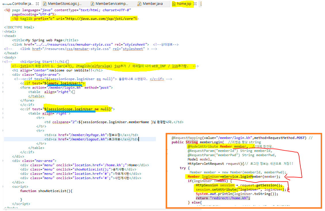The width and height of the screenshot is (325, 211).
Task: Click the @RequestParam("memberPwd") parameter line
Action: [232, 155]
